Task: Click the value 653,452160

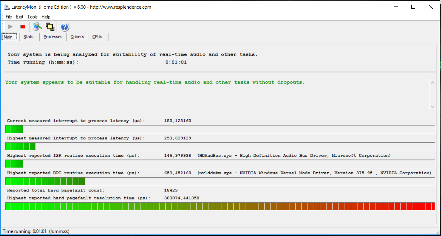Action: tap(178, 173)
